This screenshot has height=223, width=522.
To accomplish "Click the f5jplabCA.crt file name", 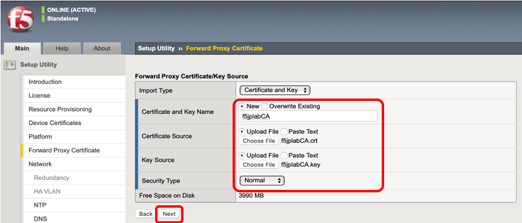I will 299,140.
